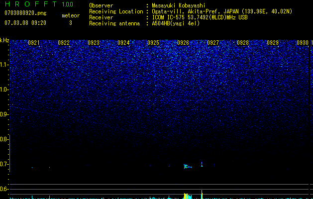
Task: Click the large meteor echo near 0926
Action: pyautogui.click(x=187, y=166)
